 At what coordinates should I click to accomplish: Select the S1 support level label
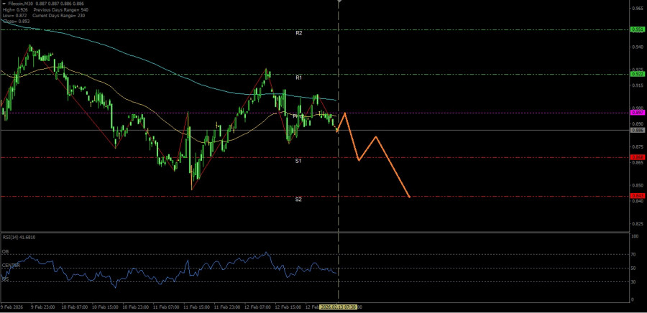(298, 162)
